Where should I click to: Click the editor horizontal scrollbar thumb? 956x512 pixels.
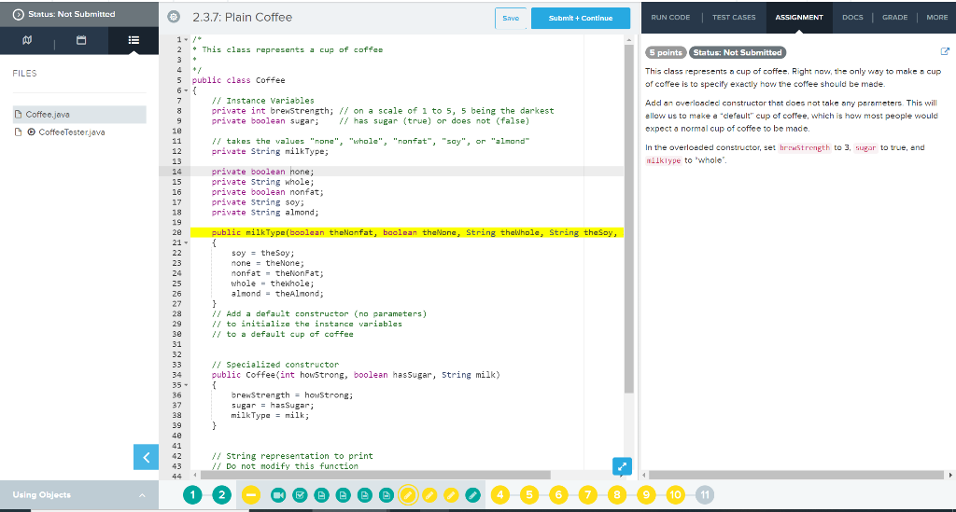pos(375,475)
